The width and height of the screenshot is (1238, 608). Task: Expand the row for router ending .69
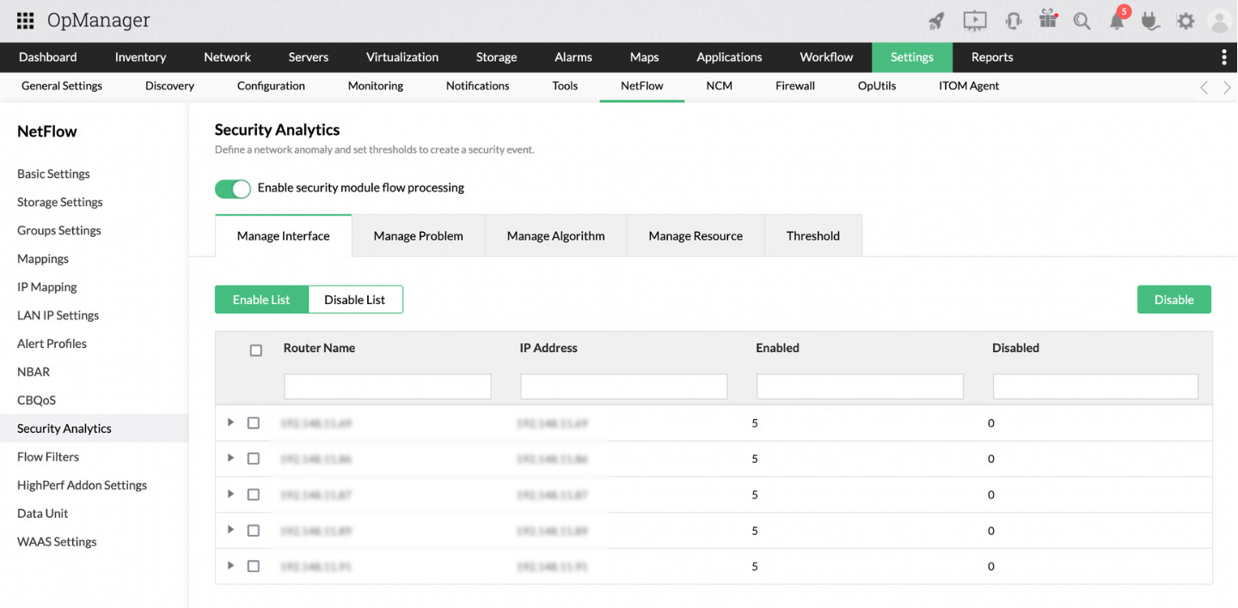[x=230, y=422]
